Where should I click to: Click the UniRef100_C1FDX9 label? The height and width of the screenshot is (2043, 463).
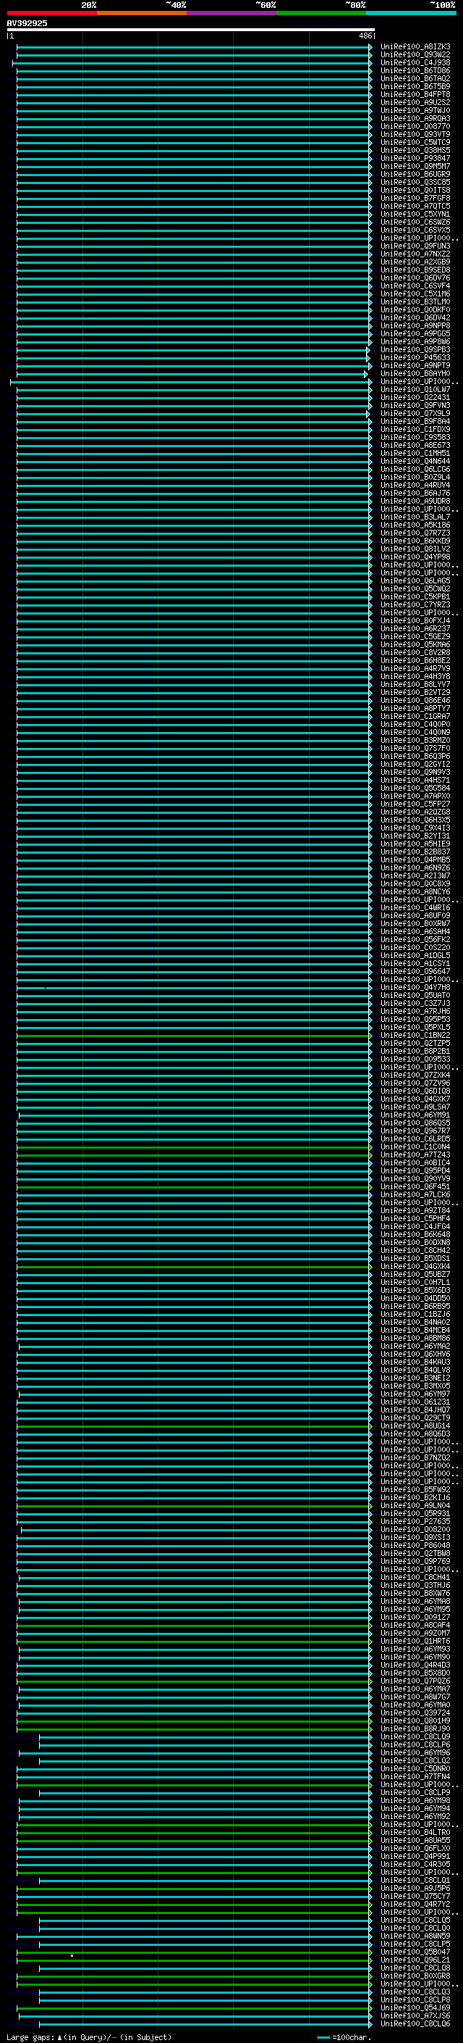[x=415, y=429]
